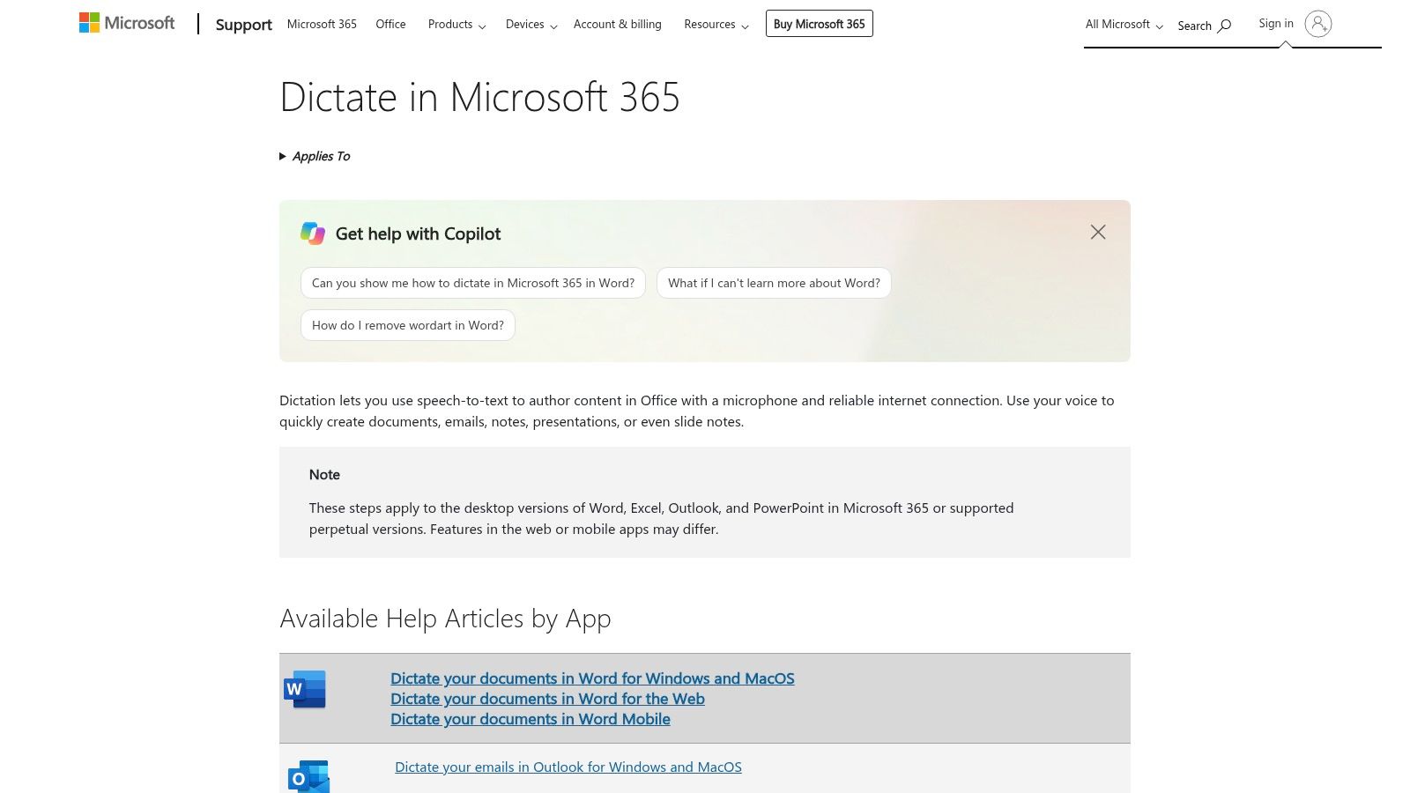Screen dimensions: 1410x793
Task: Click the Outlook app icon
Action: (308, 776)
